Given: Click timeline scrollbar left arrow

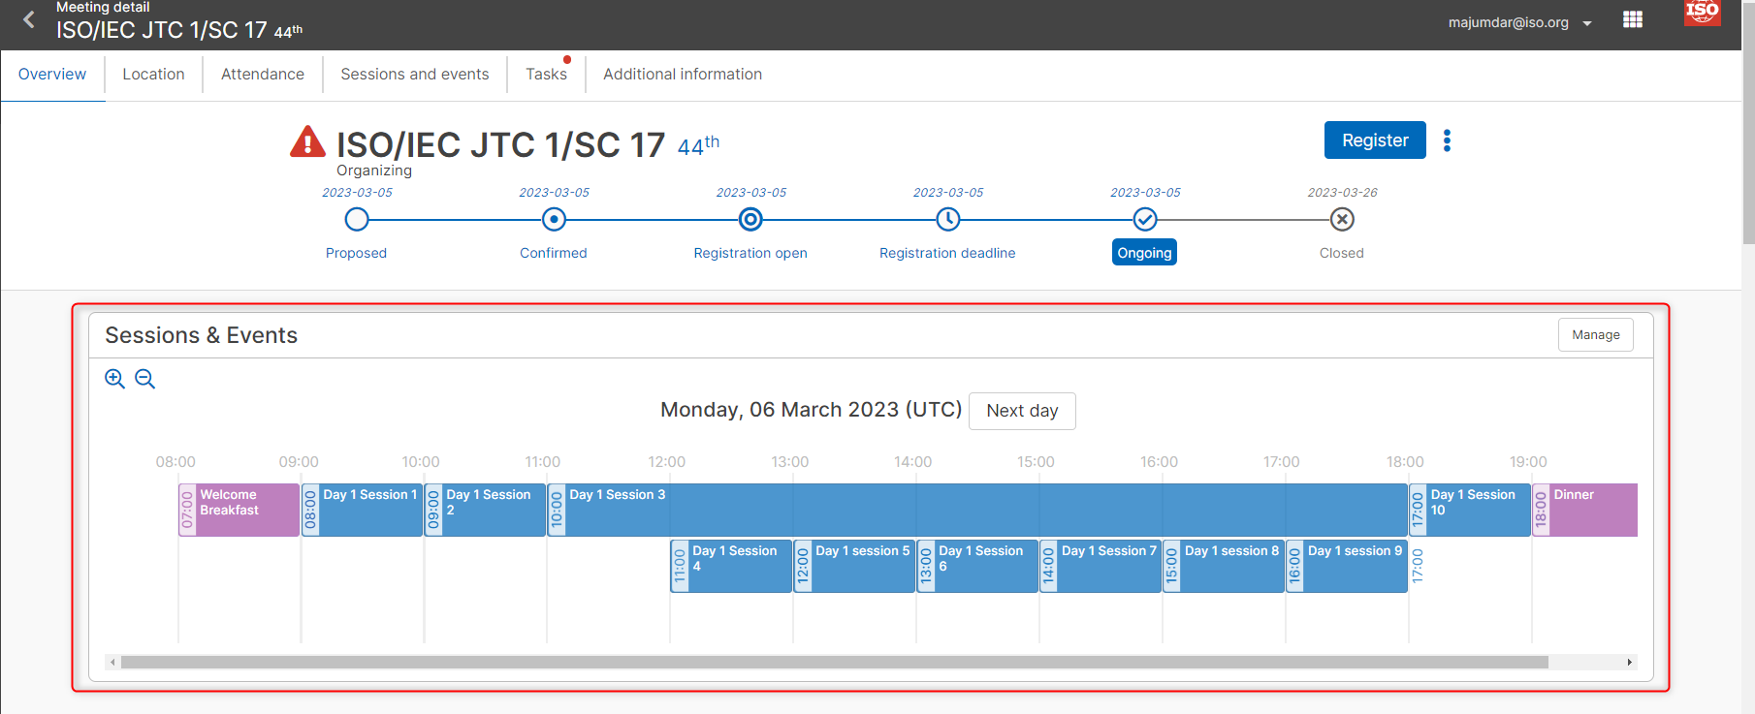Looking at the screenshot, I should click(x=112, y=663).
